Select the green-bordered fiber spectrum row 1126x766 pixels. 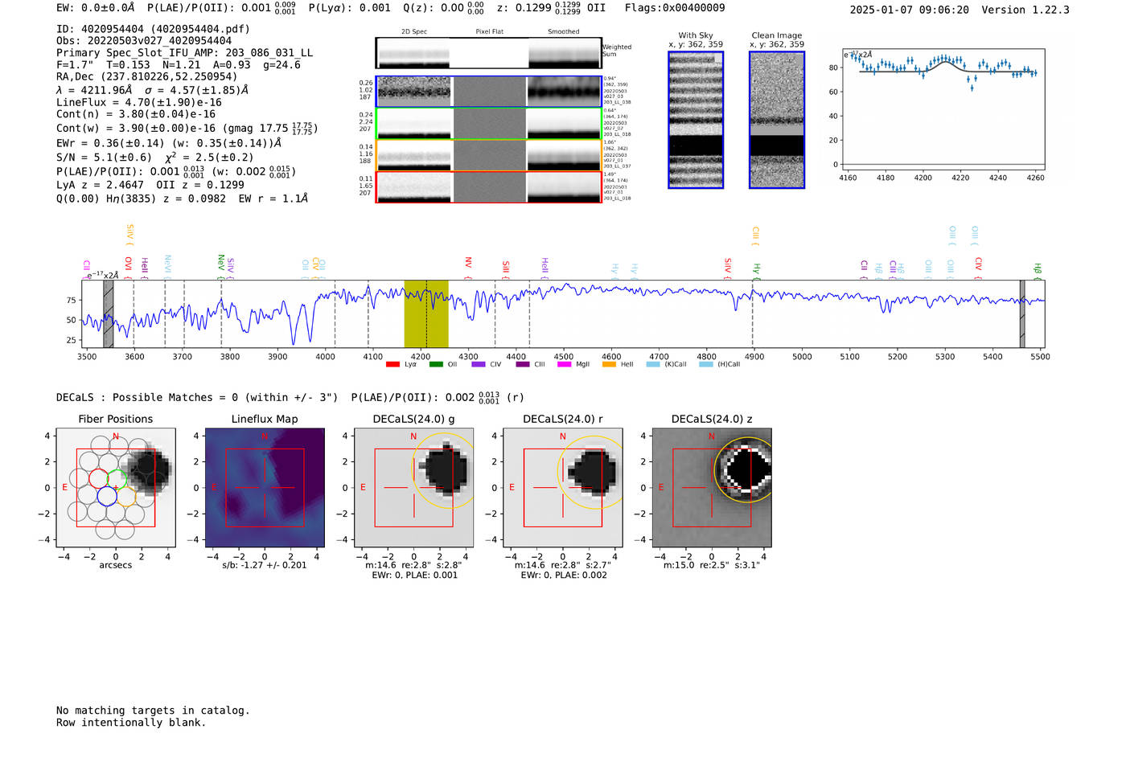(x=488, y=123)
